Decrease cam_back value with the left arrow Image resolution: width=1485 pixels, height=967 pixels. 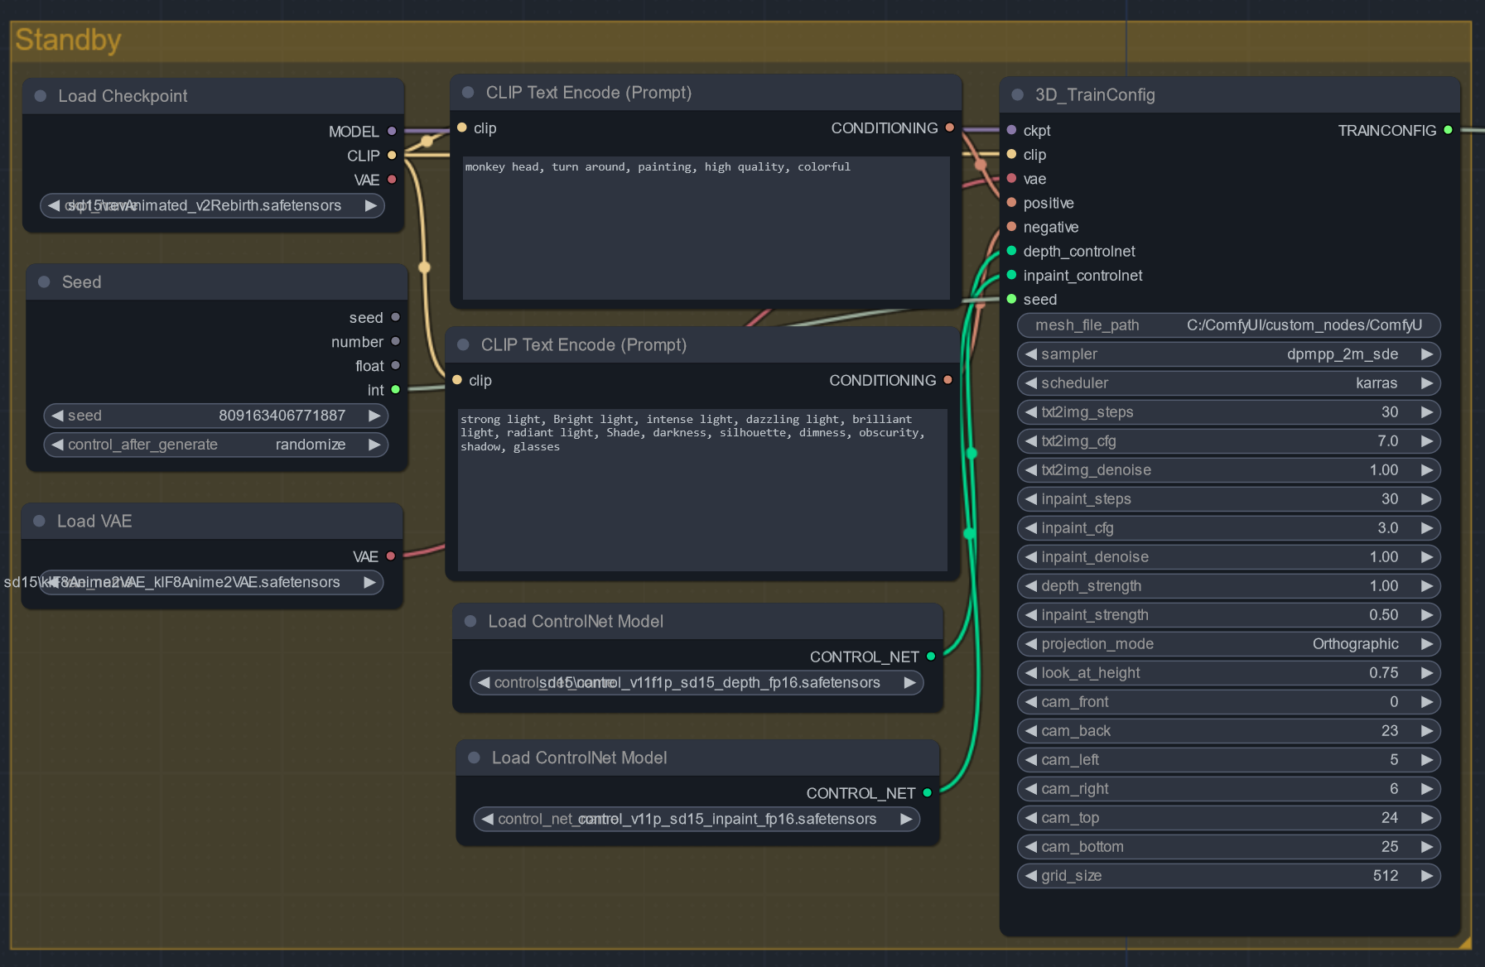point(1031,731)
